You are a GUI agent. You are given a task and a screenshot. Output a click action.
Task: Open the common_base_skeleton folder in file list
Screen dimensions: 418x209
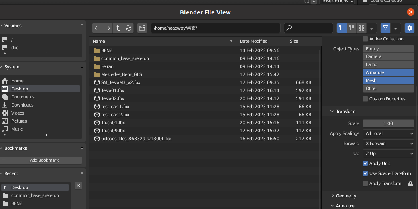point(204,58)
